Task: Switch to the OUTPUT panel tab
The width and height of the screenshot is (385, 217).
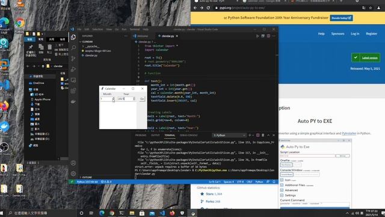Action: pos(155,135)
